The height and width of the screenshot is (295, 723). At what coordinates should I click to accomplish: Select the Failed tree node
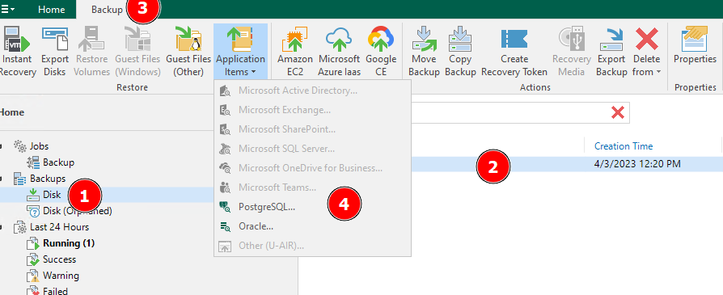[55, 291]
